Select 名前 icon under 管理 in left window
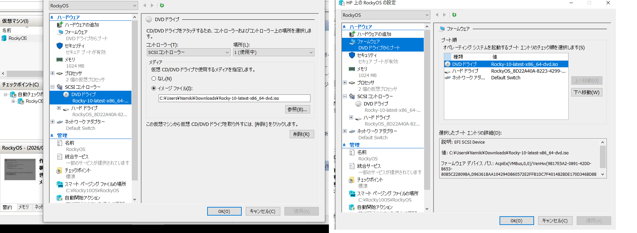 pyautogui.click(x=60, y=143)
